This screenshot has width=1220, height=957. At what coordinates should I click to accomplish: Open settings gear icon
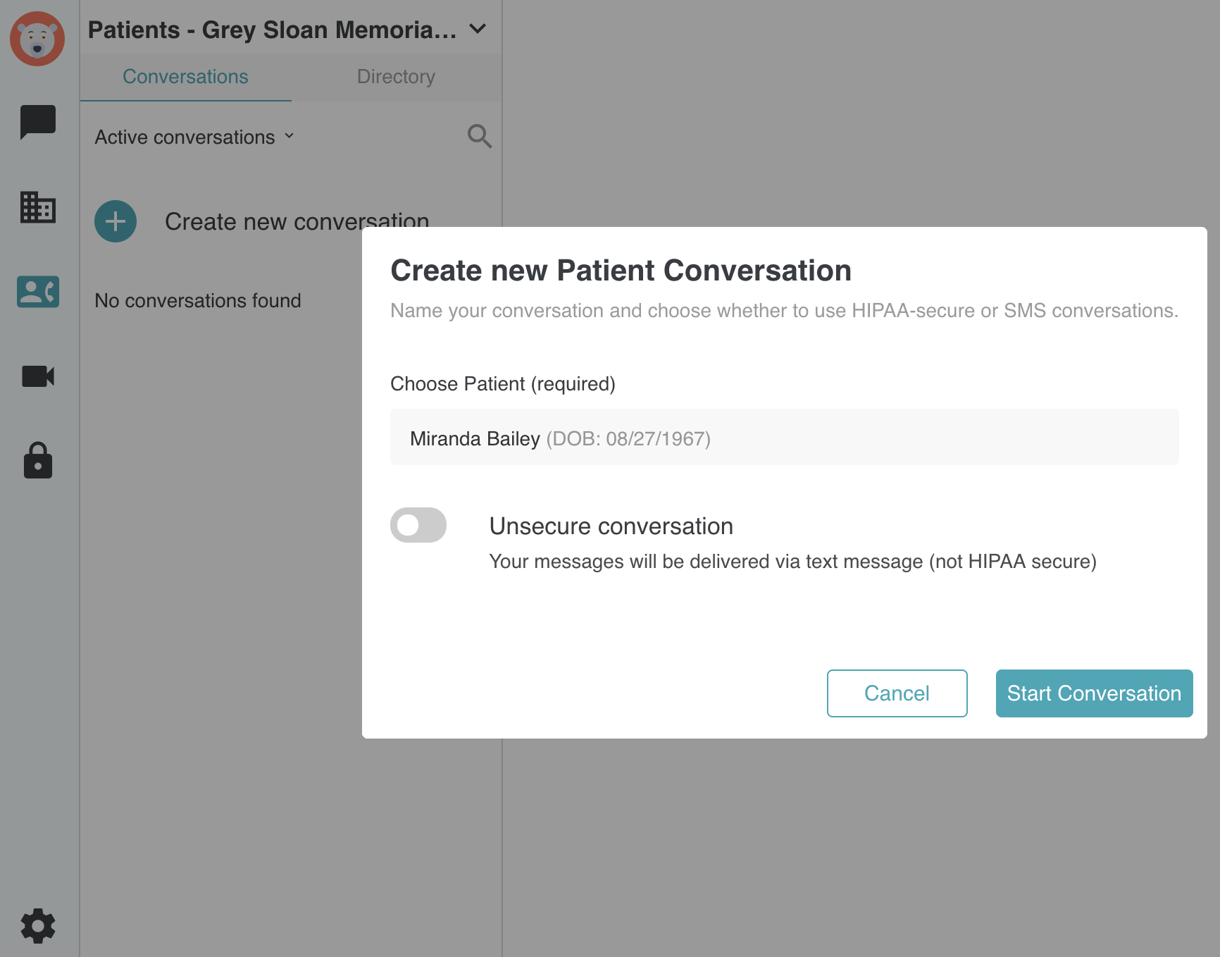point(38,926)
